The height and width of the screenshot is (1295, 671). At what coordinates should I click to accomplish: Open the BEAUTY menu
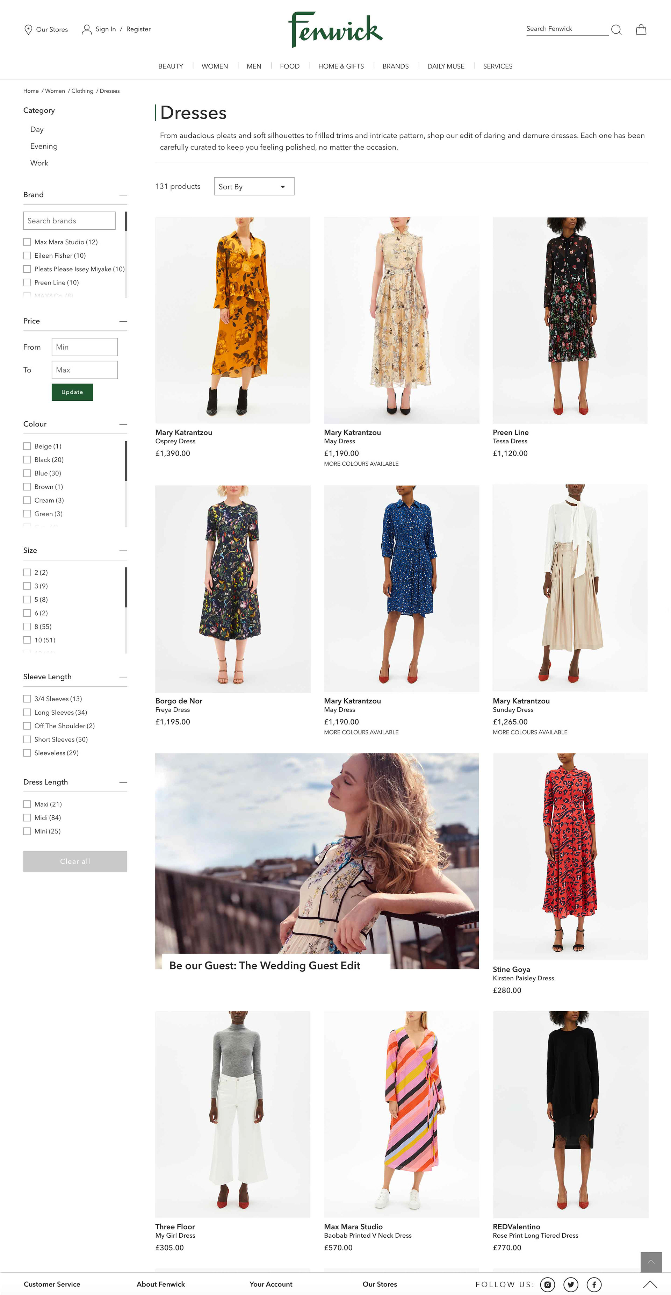pyautogui.click(x=171, y=66)
